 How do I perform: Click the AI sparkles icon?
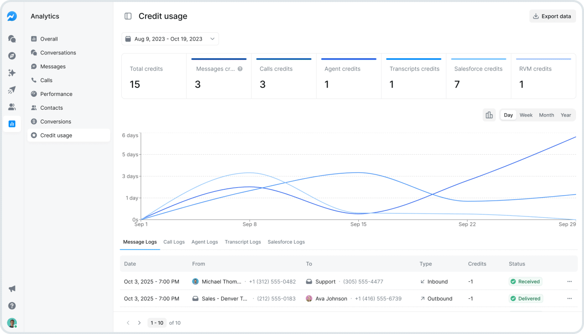[x=12, y=73]
